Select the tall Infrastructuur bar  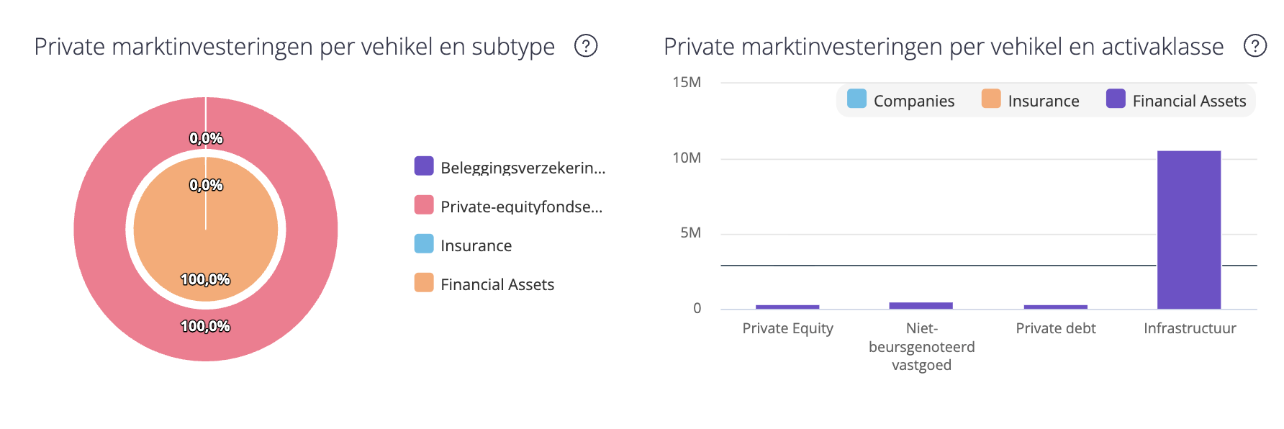click(1189, 229)
